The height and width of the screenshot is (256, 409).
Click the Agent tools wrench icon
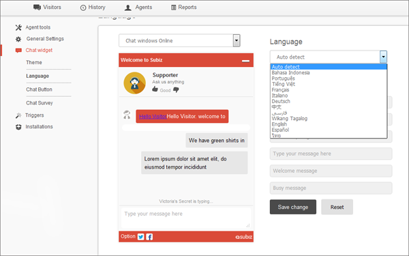pyautogui.click(x=18, y=27)
